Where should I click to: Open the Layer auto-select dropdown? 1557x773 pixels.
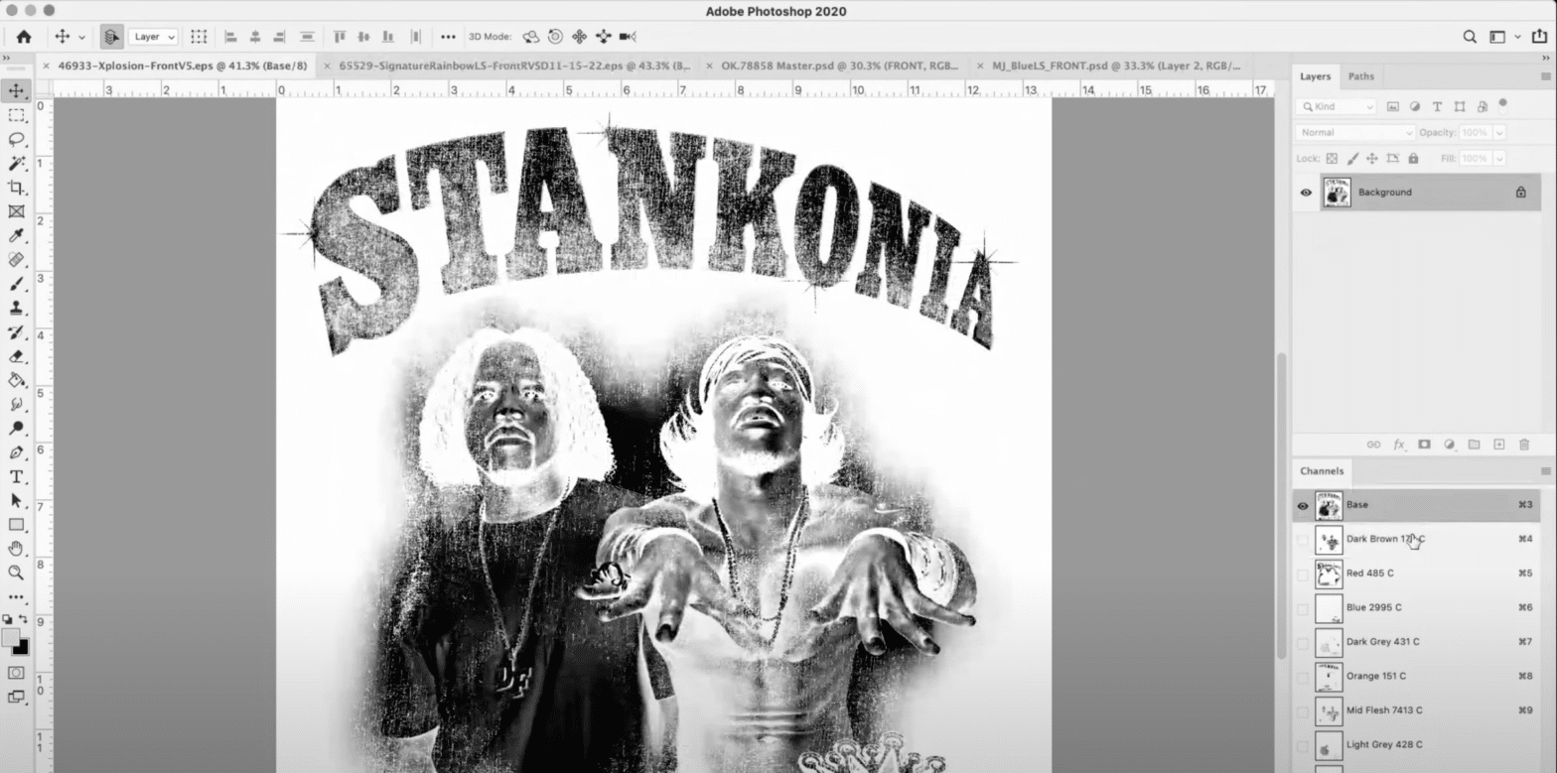153,37
